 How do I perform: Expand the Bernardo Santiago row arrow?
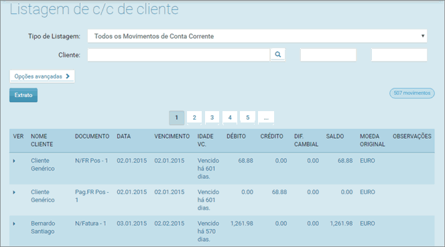tap(14, 224)
